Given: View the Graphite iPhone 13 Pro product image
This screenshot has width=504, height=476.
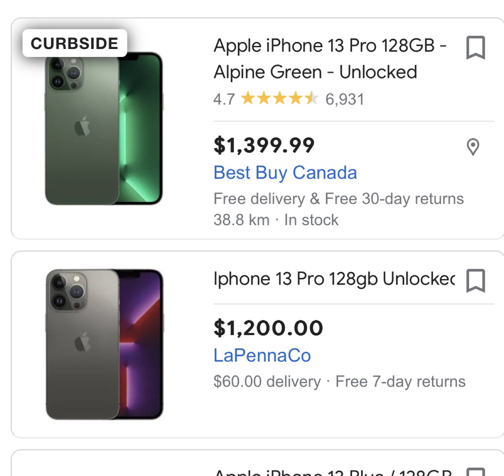Looking at the screenshot, I should (x=105, y=344).
